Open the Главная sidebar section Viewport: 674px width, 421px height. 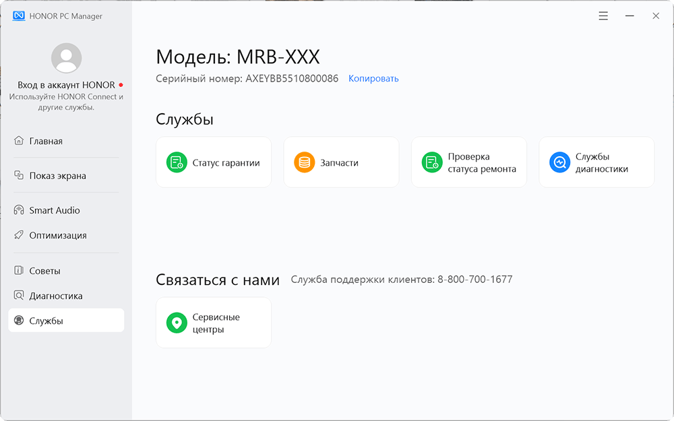[66, 141]
